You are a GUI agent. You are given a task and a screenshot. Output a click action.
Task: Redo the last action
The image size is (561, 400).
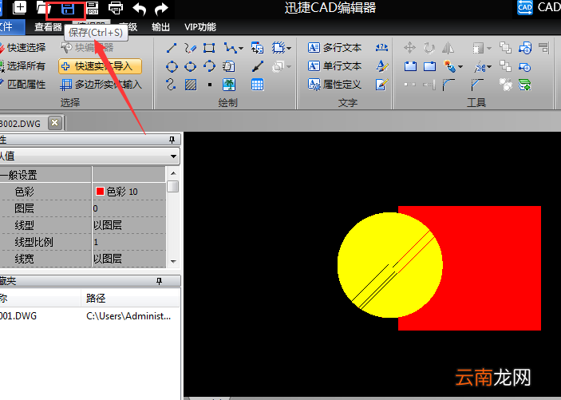pyautogui.click(x=161, y=9)
